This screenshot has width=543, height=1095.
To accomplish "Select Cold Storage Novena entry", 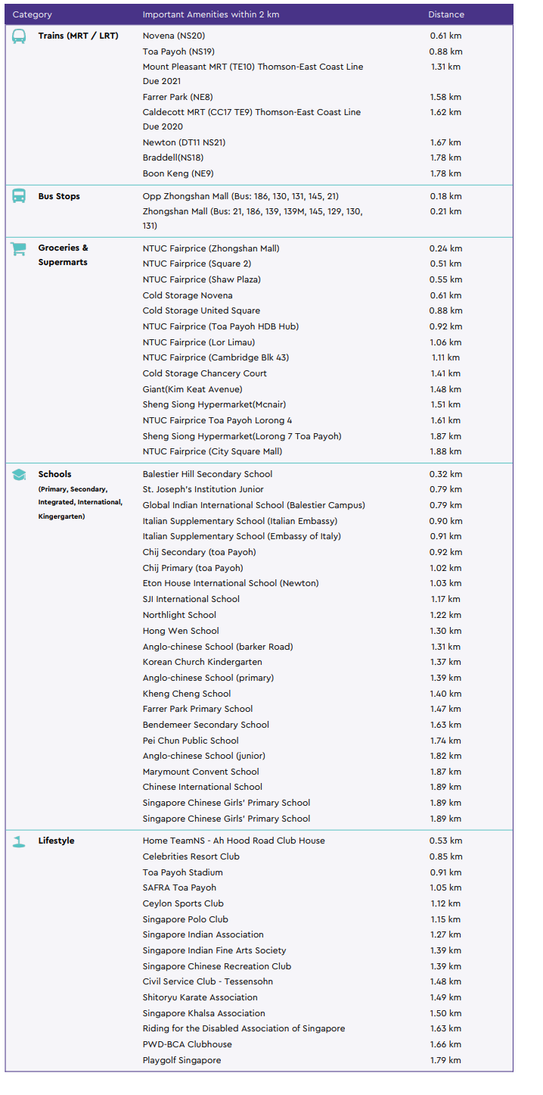I will [188, 295].
